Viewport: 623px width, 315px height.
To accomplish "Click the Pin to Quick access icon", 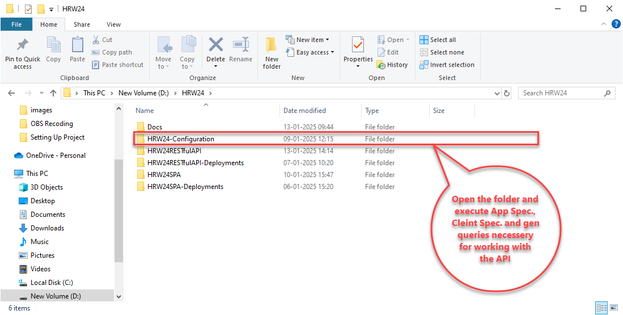I will coord(23,45).
